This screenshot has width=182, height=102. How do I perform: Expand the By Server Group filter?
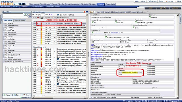[4, 35]
